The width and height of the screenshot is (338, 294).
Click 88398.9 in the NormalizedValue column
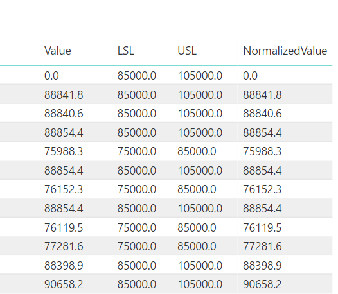(262, 265)
